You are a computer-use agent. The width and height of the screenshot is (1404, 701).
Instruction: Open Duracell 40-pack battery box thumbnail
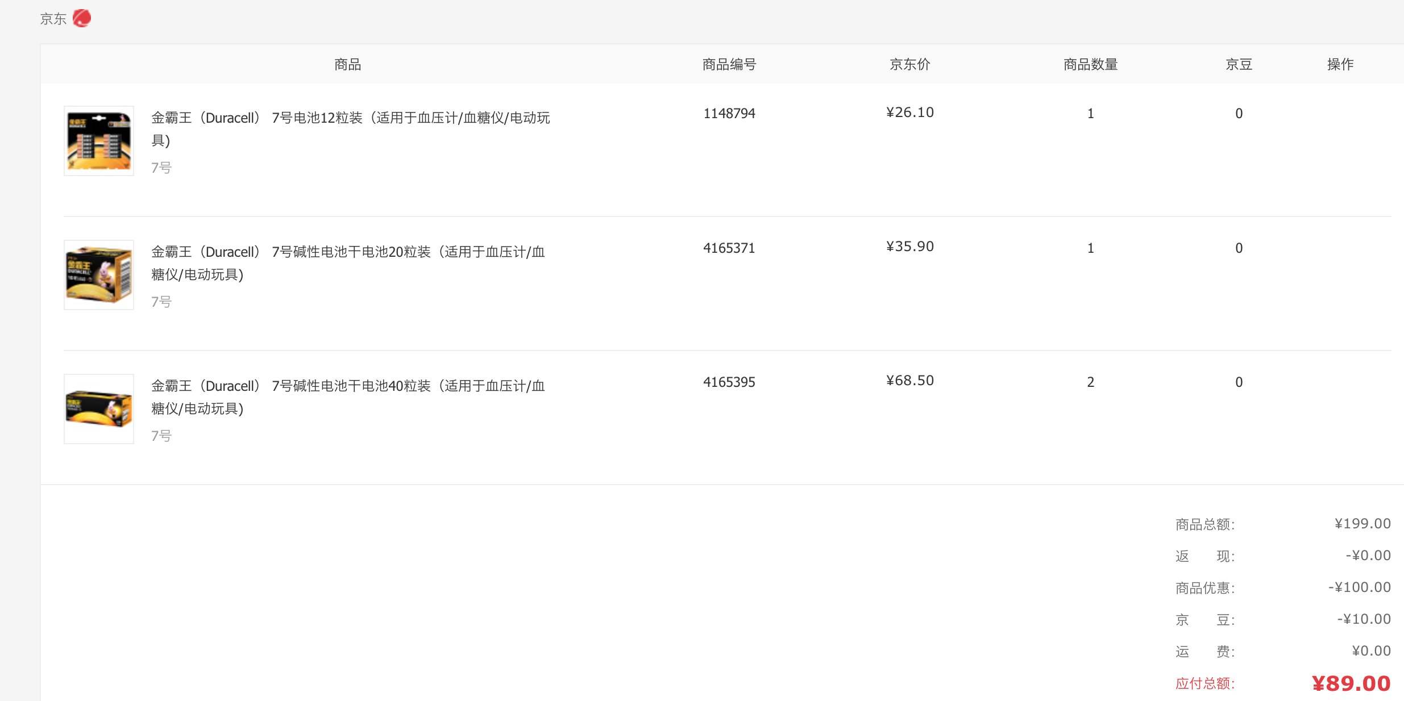(x=99, y=409)
